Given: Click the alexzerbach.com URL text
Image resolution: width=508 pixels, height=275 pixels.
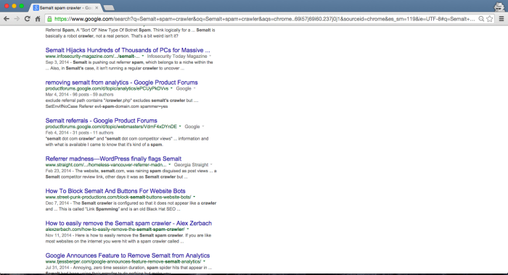Looking at the screenshot, I should point(115,229).
